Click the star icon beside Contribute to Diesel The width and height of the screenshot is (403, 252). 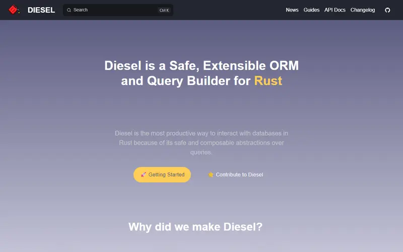click(x=211, y=174)
